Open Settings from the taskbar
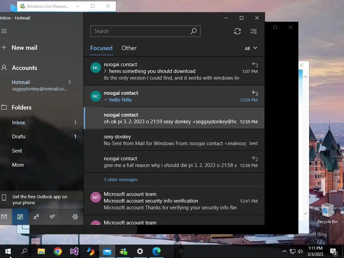This screenshot has height=258, width=344. (x=140, y=251)
